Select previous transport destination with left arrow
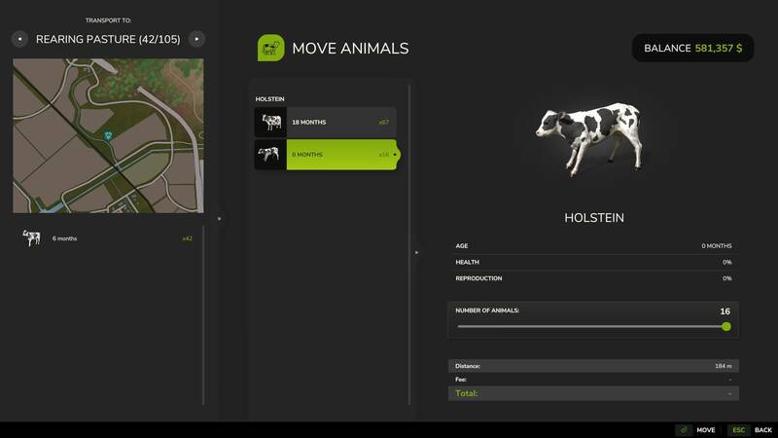This screenshot has width=778, height=438. (x=18, y=39)
